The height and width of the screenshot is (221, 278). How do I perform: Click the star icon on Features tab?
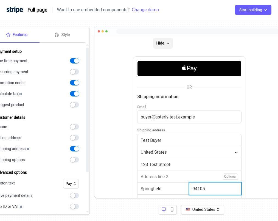click(8, 35)
